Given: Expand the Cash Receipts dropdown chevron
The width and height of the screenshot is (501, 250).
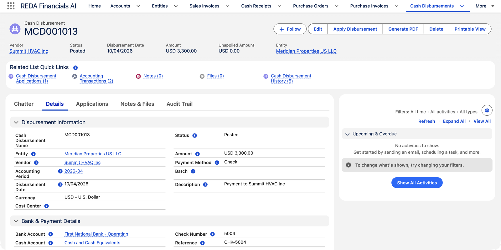Looking at the screenshot, I should (x=280, y=6).
